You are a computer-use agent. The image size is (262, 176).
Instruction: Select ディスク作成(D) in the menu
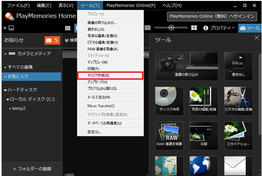pyautogui.click(x=110, y=76)
